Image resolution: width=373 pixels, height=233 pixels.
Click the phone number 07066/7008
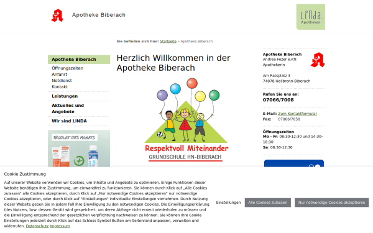pyautogui.click(x=278, y=100)
